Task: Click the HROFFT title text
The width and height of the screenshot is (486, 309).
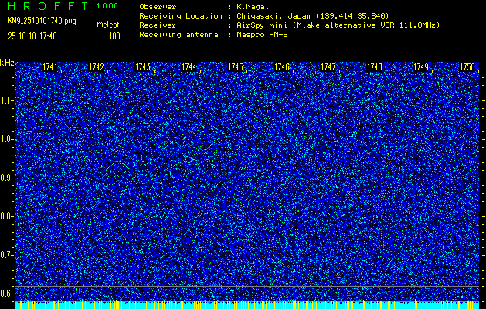Action: coord(46,6)
